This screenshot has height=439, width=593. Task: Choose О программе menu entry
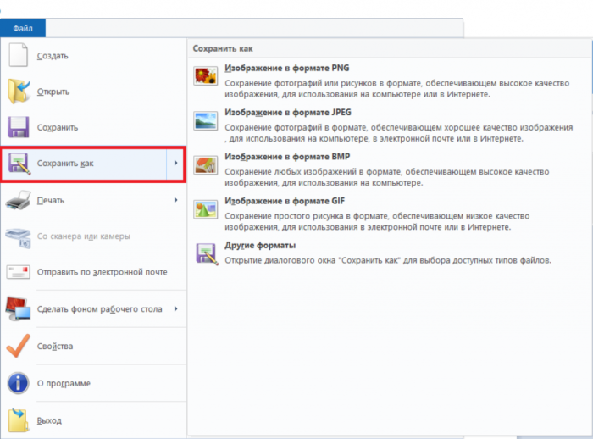click(64, 383)
